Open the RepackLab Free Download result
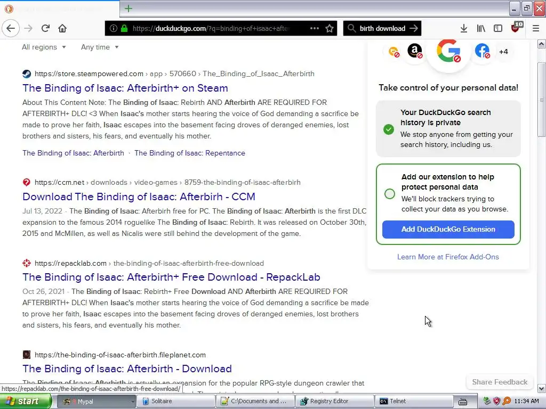The height and width of the screenshot is (409, 546). pyautogui.click(x=171, y=277)
